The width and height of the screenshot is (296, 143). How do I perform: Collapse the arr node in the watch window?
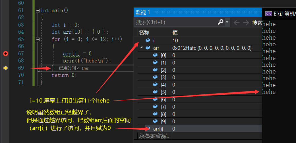141,48
